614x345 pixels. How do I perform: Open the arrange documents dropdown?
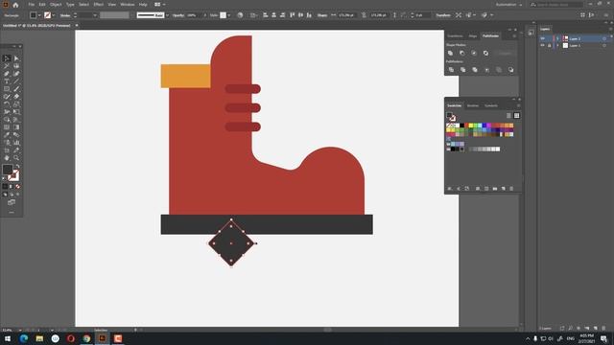[x=160, y=5]
